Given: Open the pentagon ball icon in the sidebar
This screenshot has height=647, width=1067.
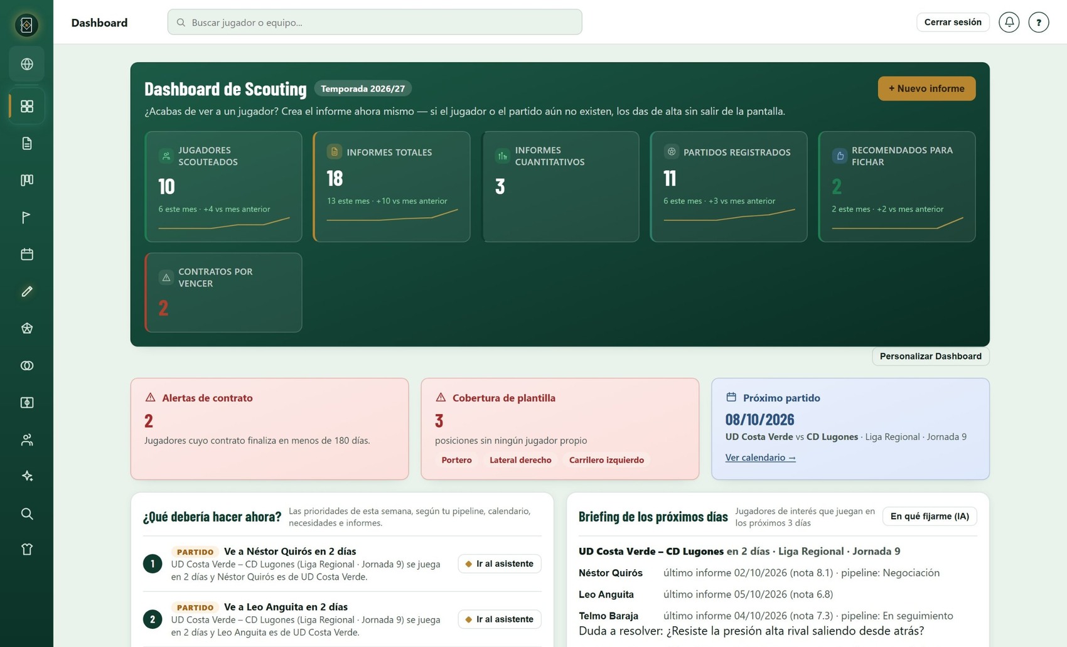Looking at the screenshot, I should 26,328.
